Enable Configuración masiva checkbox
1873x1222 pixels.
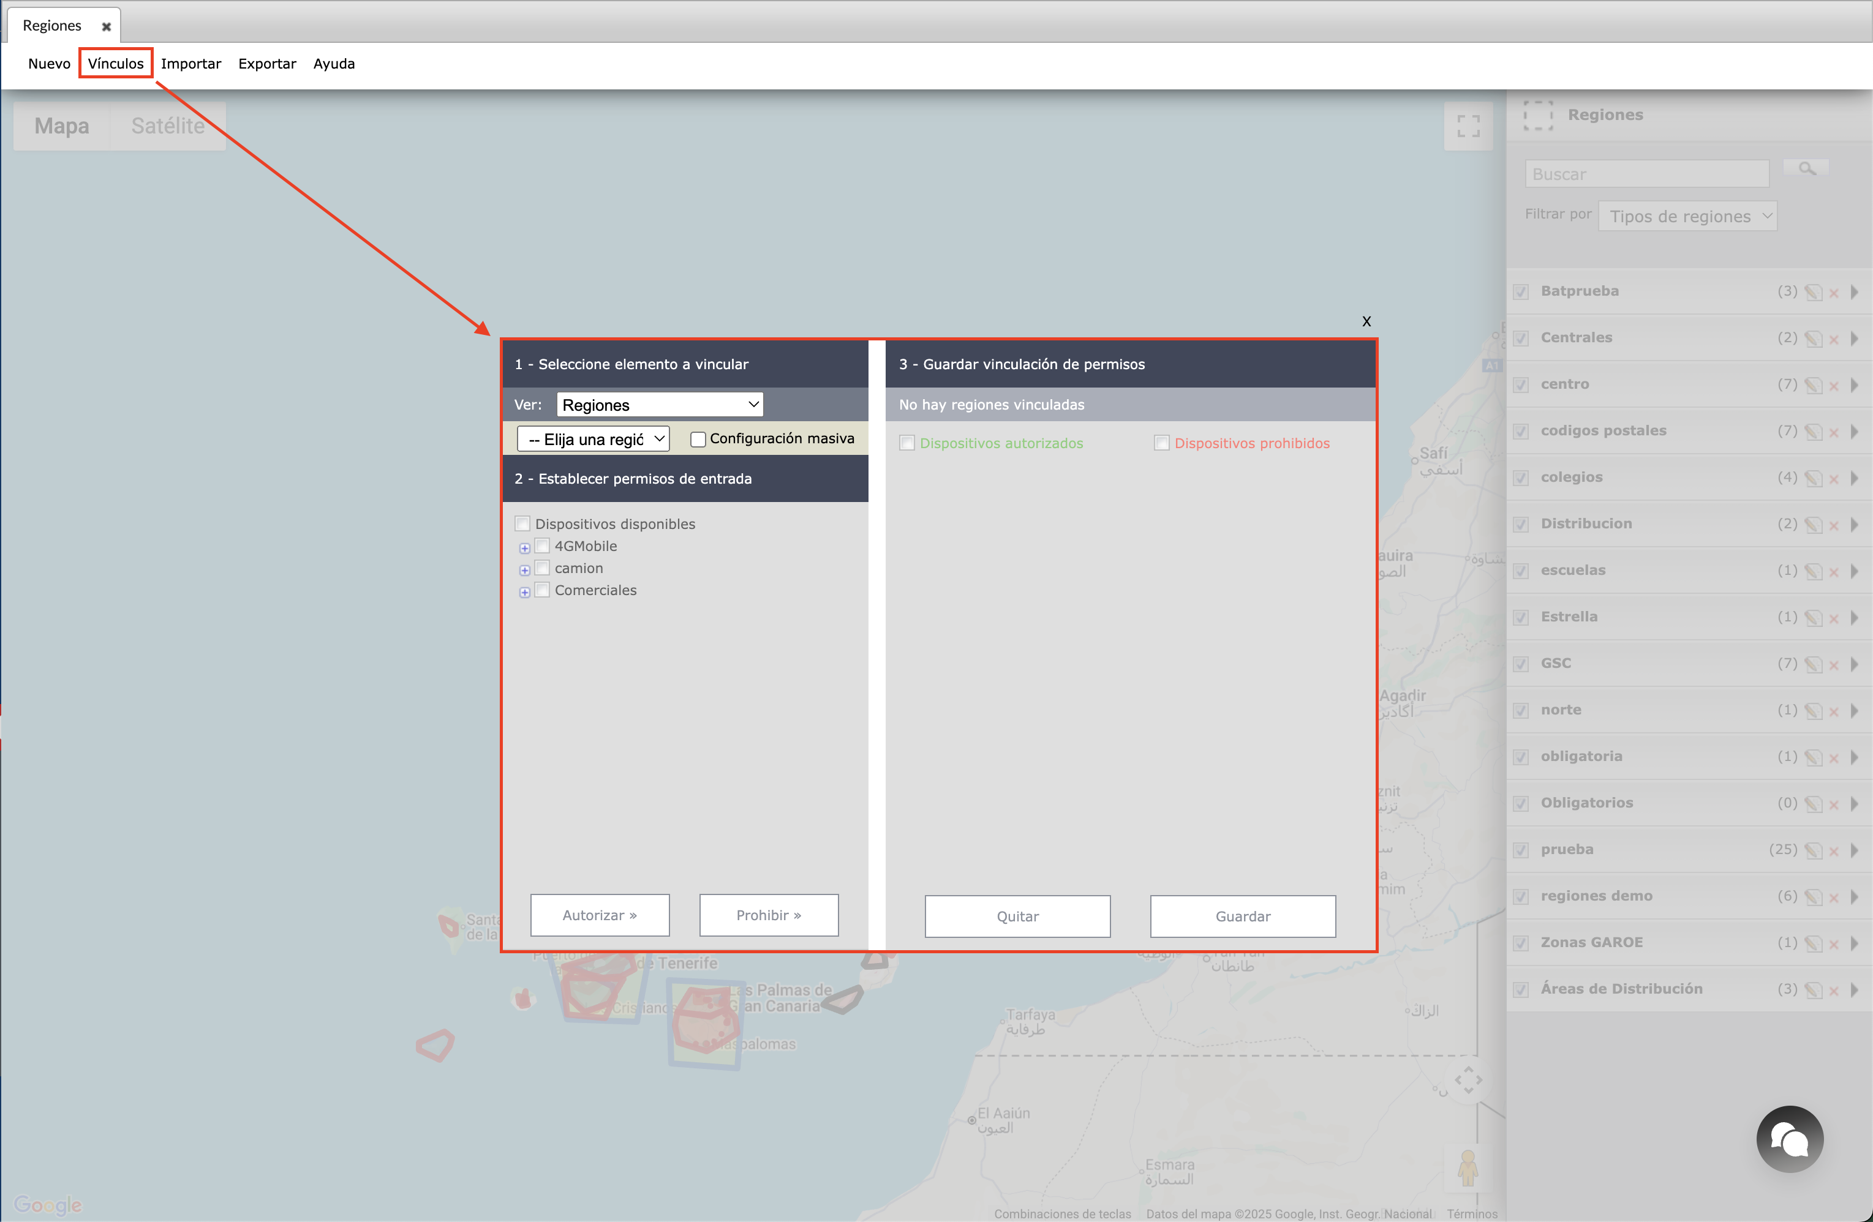pos(697,440)
